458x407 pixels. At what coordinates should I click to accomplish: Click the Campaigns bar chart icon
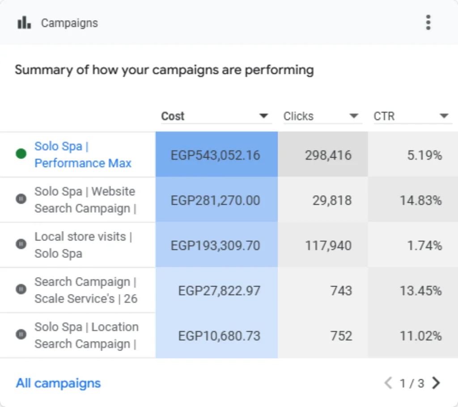click(24, 22)
